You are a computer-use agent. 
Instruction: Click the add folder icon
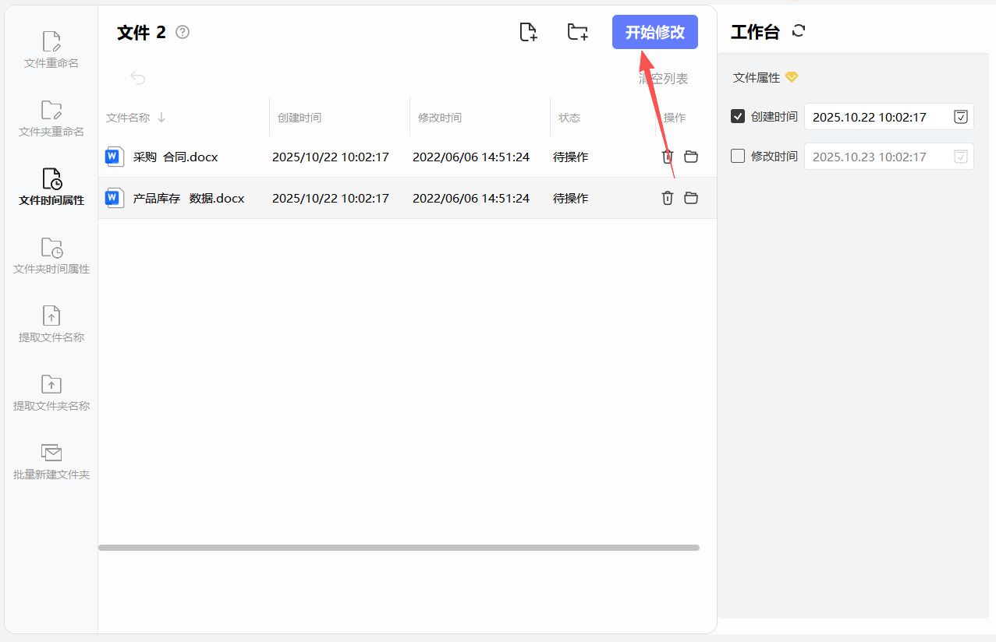point(577,32)
